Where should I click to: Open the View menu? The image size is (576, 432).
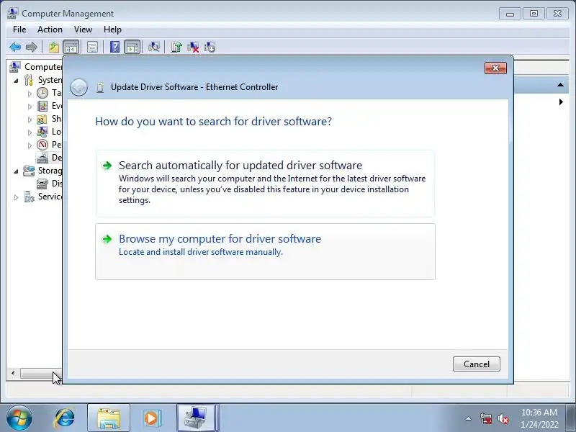coord(83,30)
